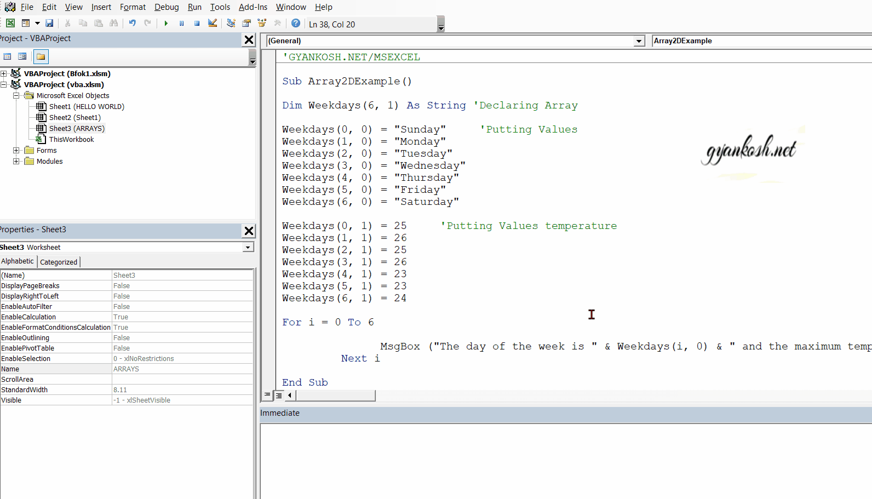Open VBA Help question mark icon
This screenshot has height=499, width=872.
click(x=296, y=23)
